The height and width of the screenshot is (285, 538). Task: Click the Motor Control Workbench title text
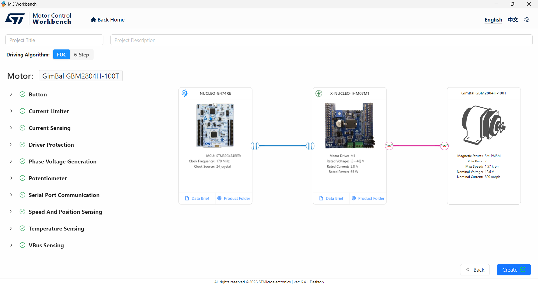(x=52, y=19)
